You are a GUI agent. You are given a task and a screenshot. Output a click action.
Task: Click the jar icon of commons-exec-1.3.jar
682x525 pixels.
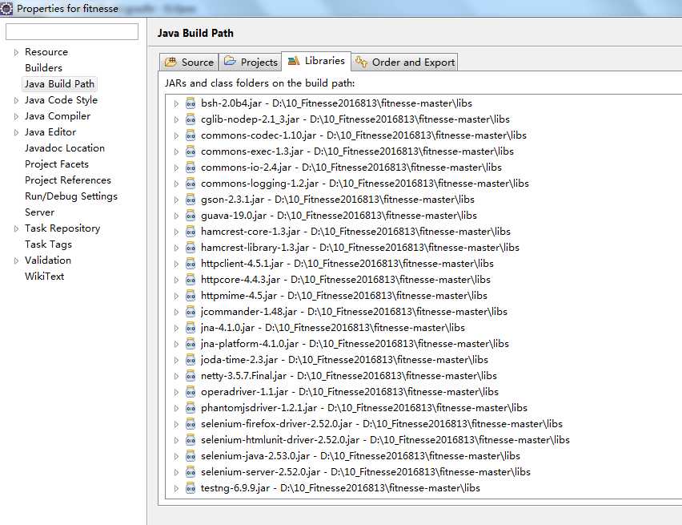tap(191, 151)
